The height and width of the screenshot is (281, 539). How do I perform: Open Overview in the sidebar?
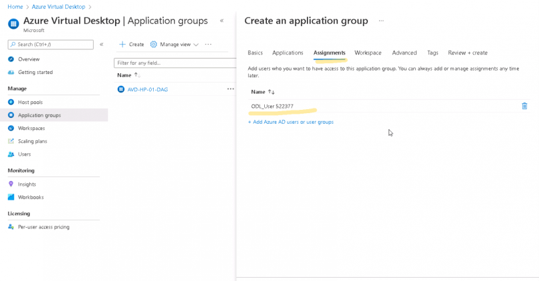(29, 59)
